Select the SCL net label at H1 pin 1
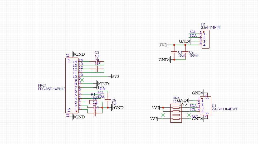The image size is (258, 144). click(193, 32)
